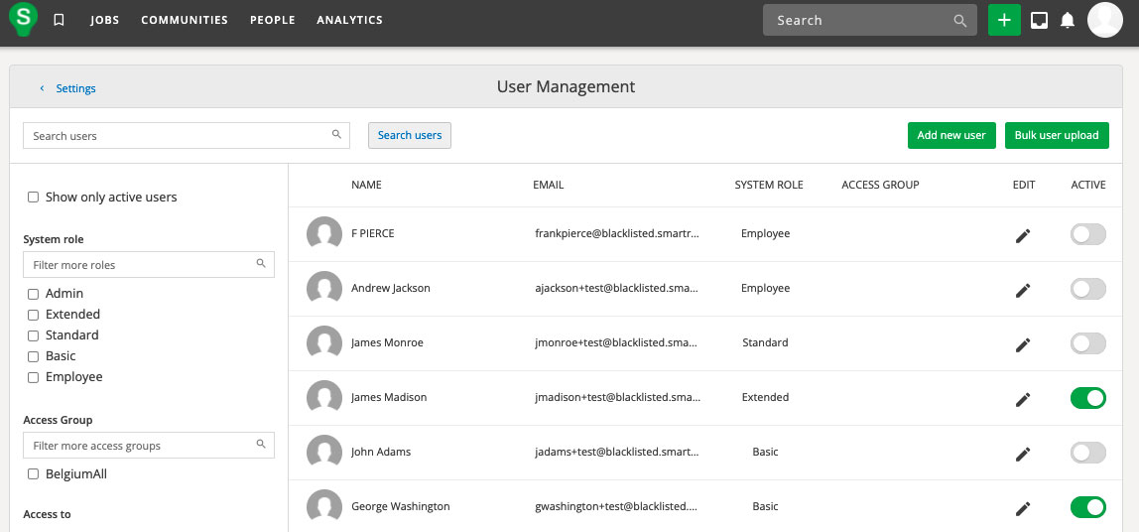Activate Andrew Jackson's account toggle

(x=1087, y=289)
